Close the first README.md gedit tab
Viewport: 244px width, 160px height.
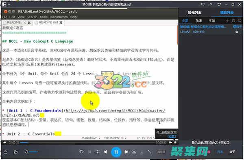(x=29, y=23)
